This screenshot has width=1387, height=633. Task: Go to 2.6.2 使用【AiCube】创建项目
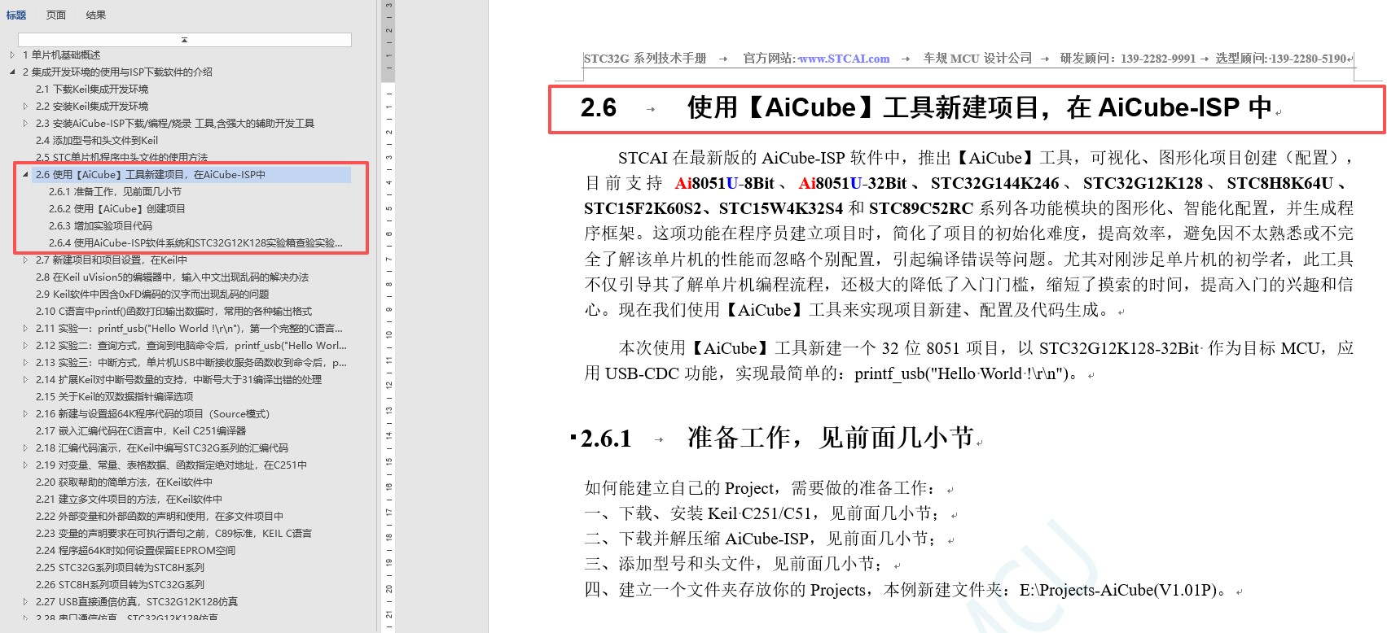coord(117,209)
